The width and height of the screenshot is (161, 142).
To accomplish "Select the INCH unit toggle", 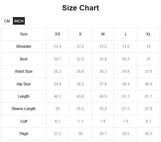I will [x=19, y=21].
